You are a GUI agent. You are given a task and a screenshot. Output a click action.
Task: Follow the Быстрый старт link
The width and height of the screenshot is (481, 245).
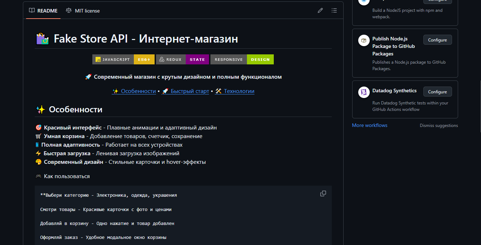[x=189, y=91]
